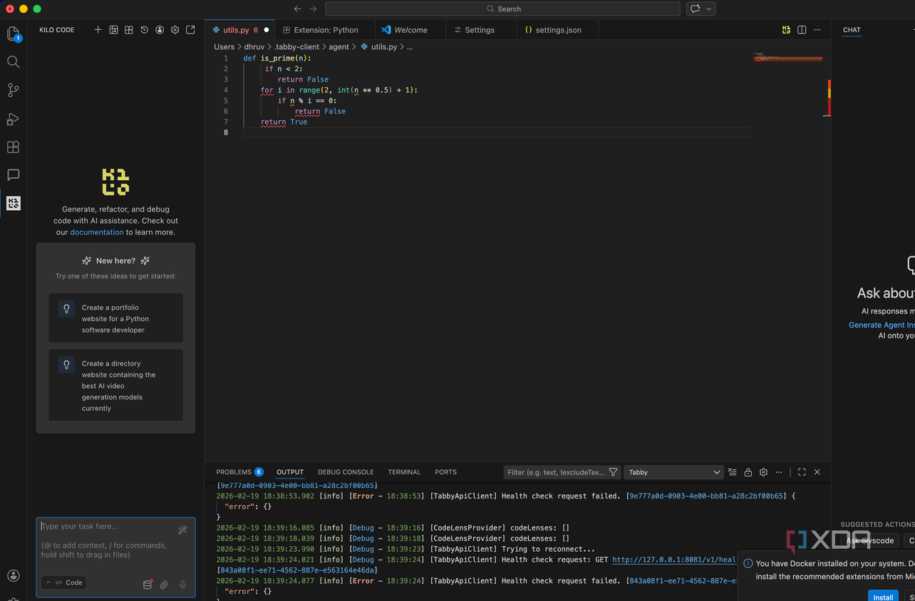Open the Explorer view in the activity bar
Viewport: 915px width, 601px height.
pos(13,33)
